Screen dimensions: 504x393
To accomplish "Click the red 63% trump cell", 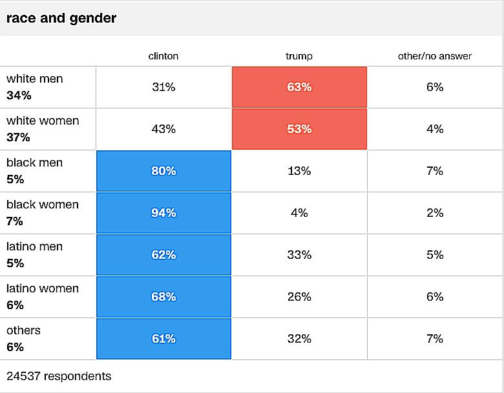I will pyautogui.click(x=299, y=87).
